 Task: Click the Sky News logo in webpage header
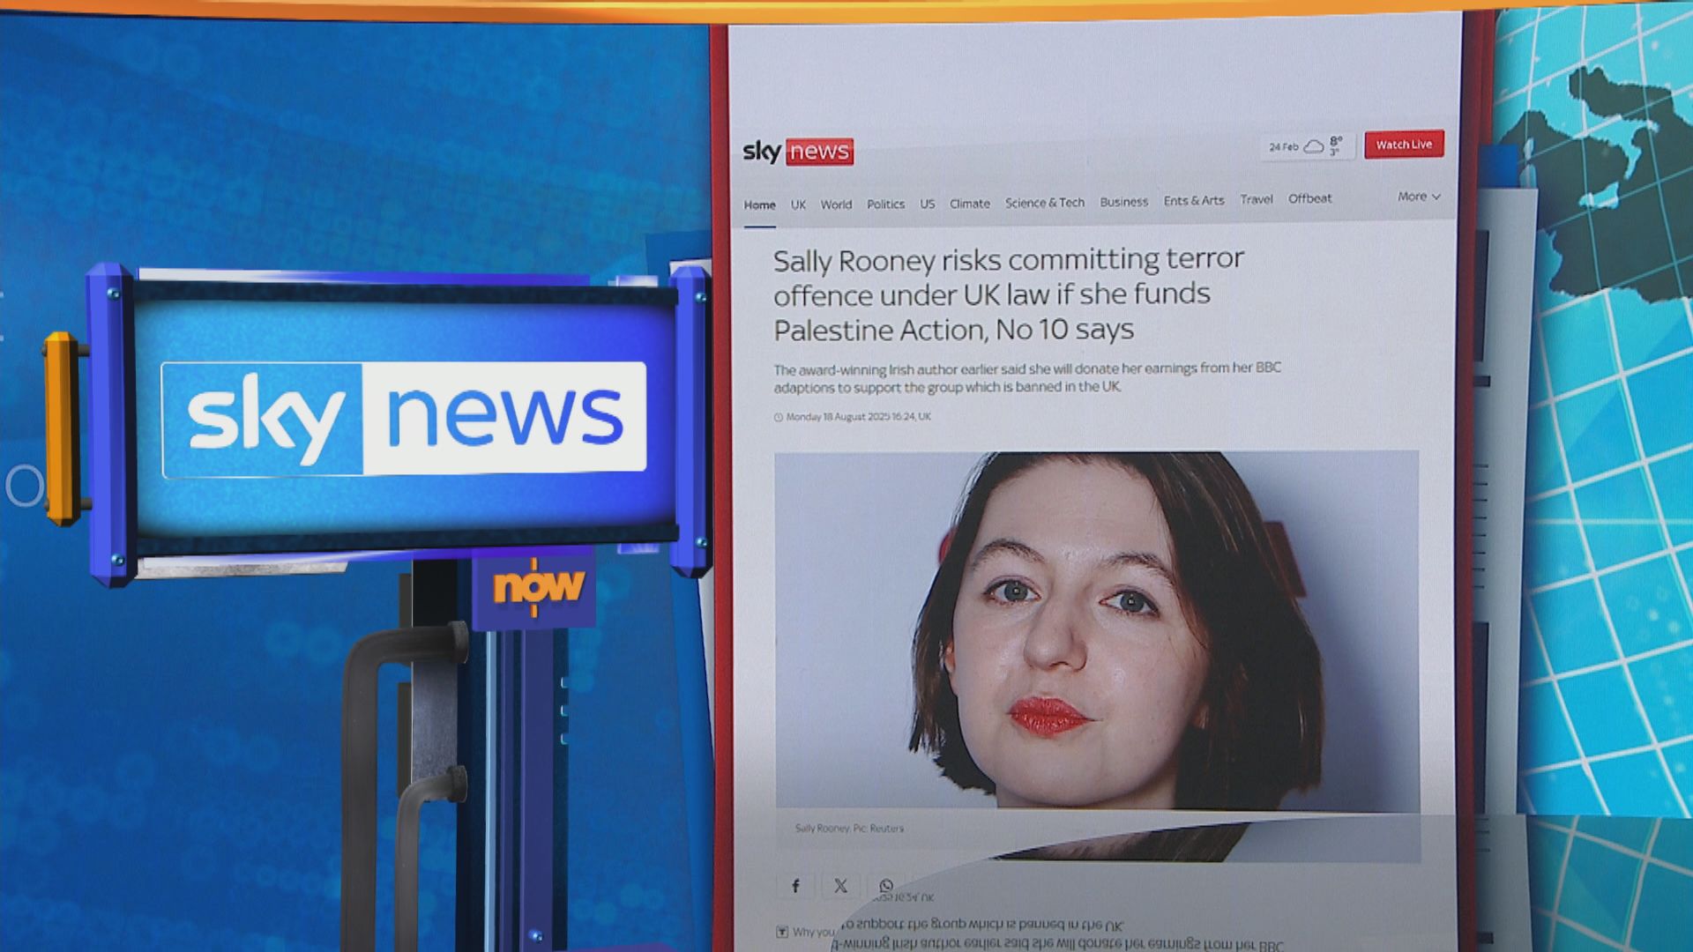click(x=798, y=152)
